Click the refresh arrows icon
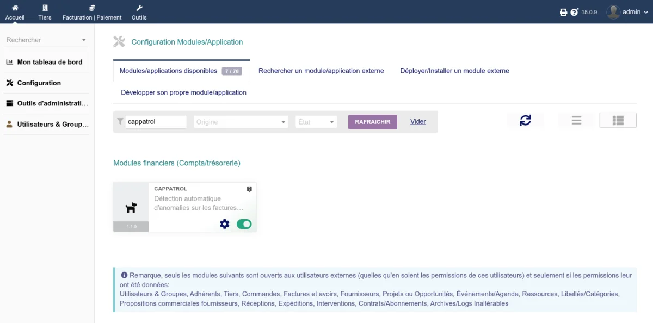This screenshot has width=653, height=323. pos(525,120)
